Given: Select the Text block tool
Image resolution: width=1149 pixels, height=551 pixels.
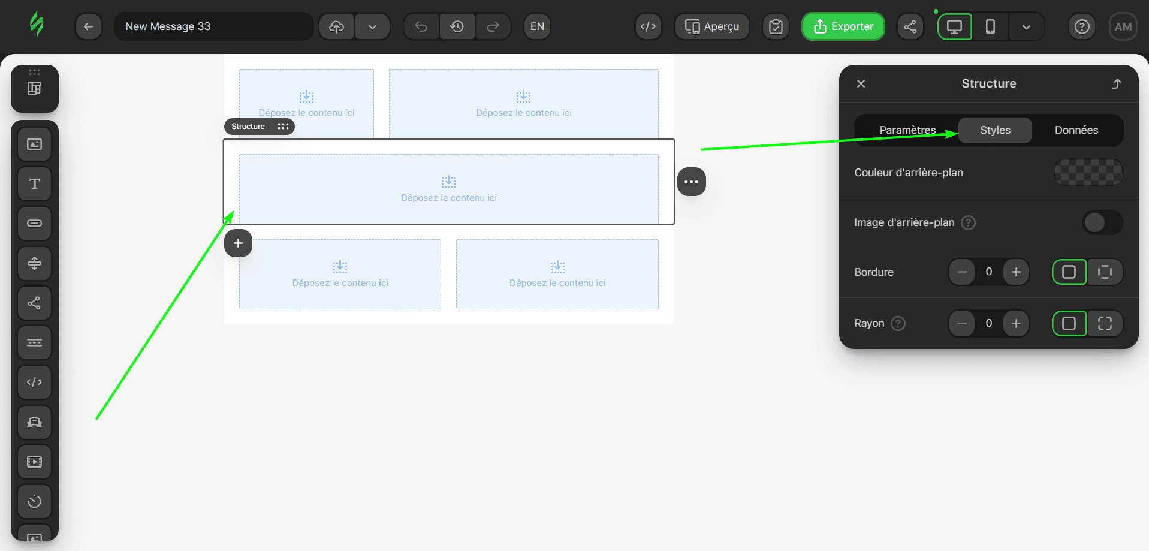Looking at the screenshot, I should coord(34,183).
